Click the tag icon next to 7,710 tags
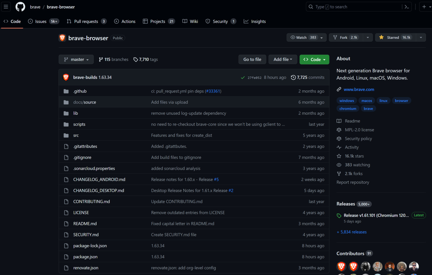 136,59
